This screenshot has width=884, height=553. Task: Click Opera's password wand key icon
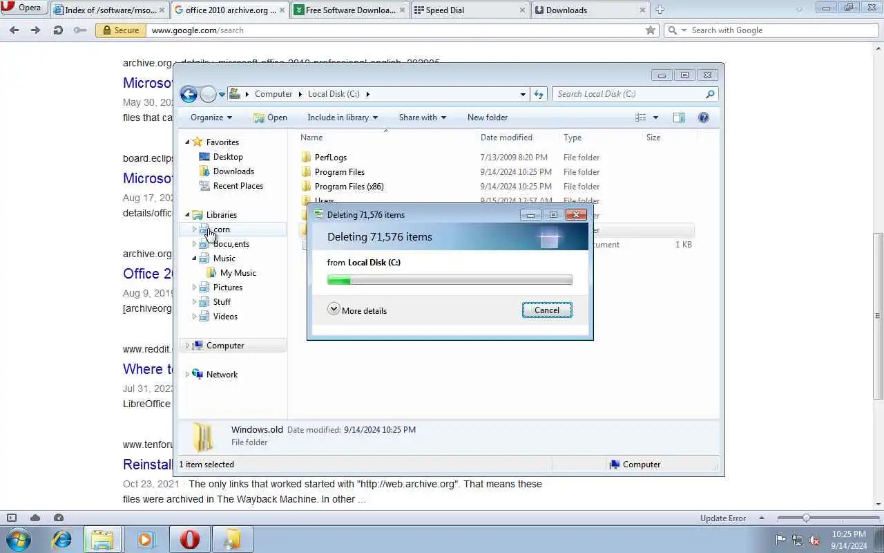click(80, 30)
